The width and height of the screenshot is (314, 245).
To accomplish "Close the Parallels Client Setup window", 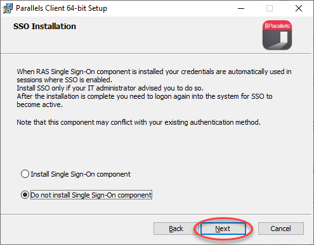I will click(299, 8).
